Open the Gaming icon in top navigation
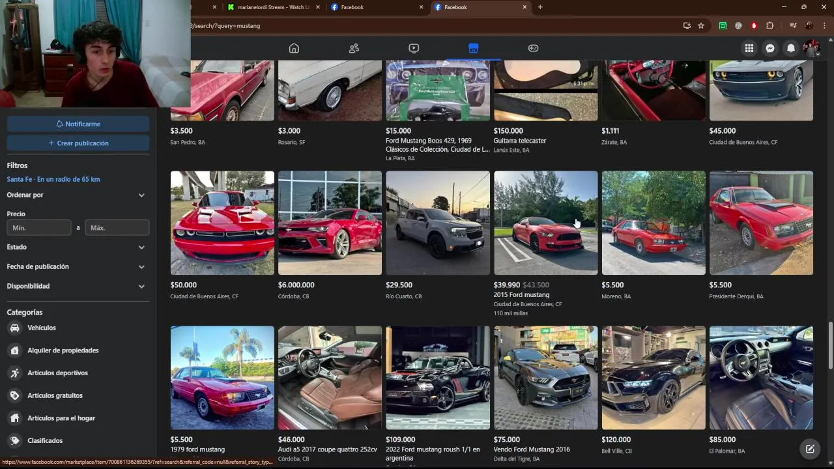 (533, 48)
